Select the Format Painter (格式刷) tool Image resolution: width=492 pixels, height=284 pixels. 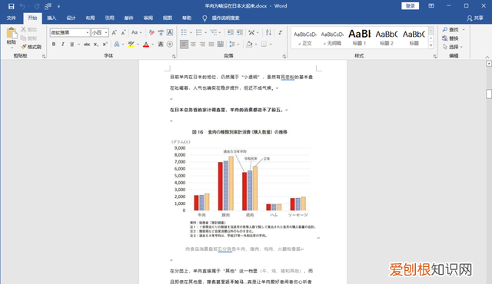point(31,47)
